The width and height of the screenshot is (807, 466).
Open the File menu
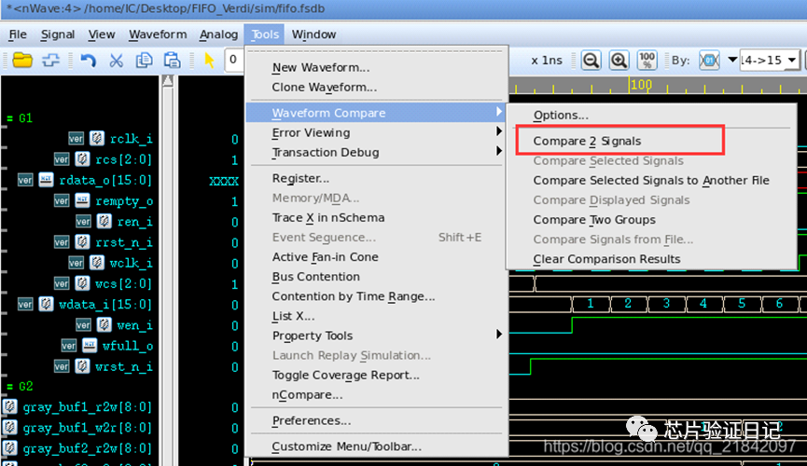(x=18, y=34)
